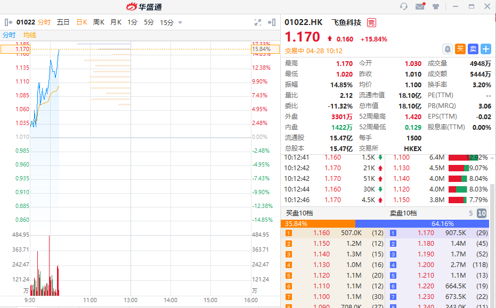The image size is (496, 308).
Task: Toggle the 均线 average line legend
Action: [x=30, y=35]
